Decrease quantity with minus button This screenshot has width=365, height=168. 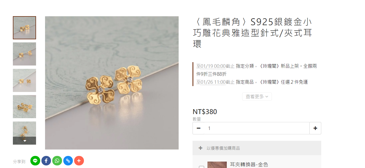click(198, 128)
